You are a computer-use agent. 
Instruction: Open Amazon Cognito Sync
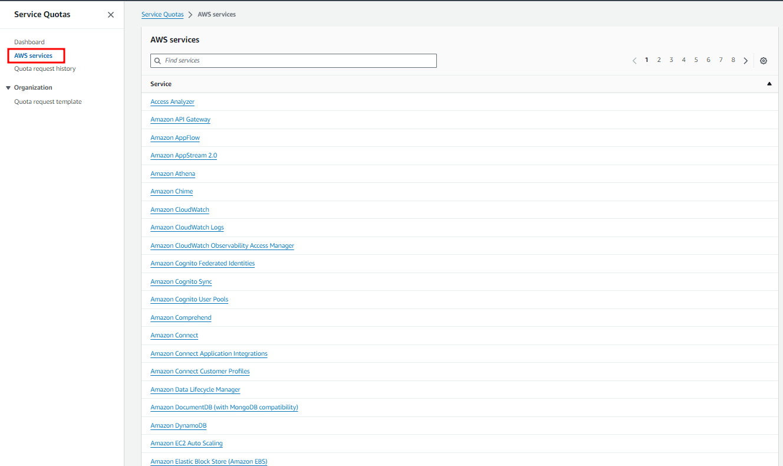click(182, 281)
